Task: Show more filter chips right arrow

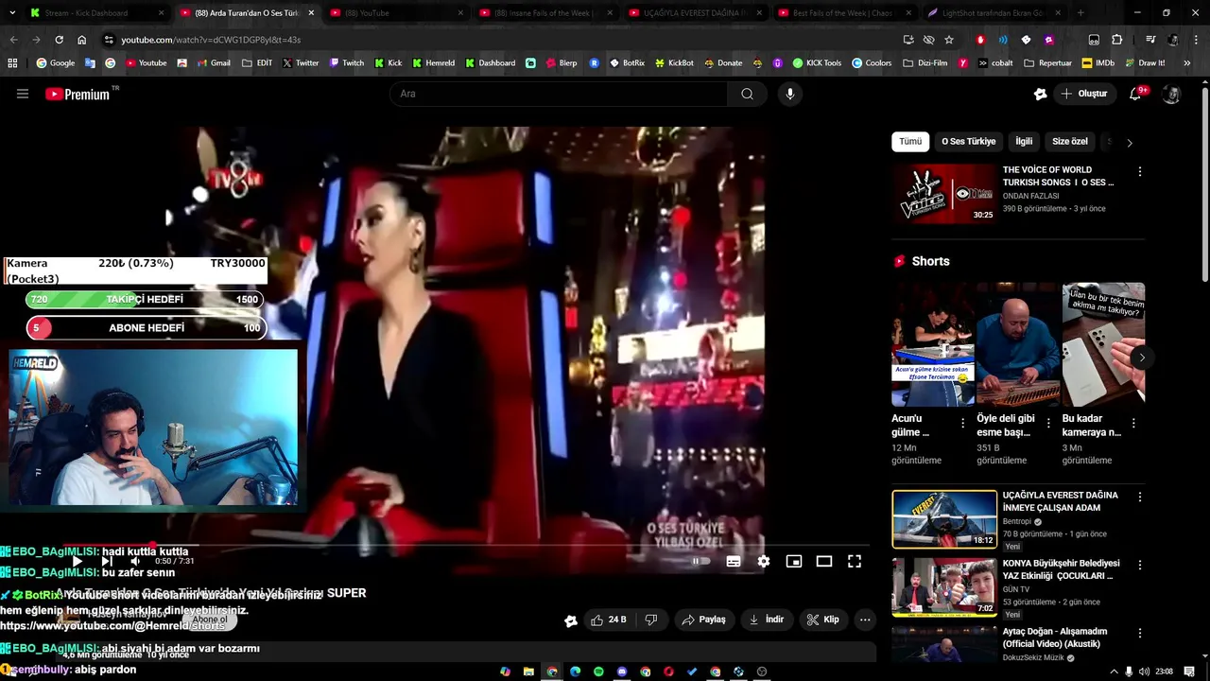Action: click(1130, 142)
